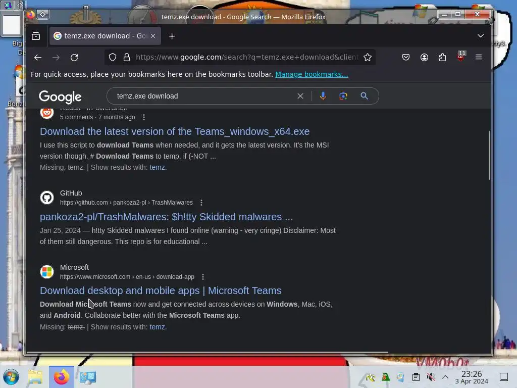The height and width of the screenshot is (388, 517).
Task: Bookmark this page with the star
Action: pos(368,58)
